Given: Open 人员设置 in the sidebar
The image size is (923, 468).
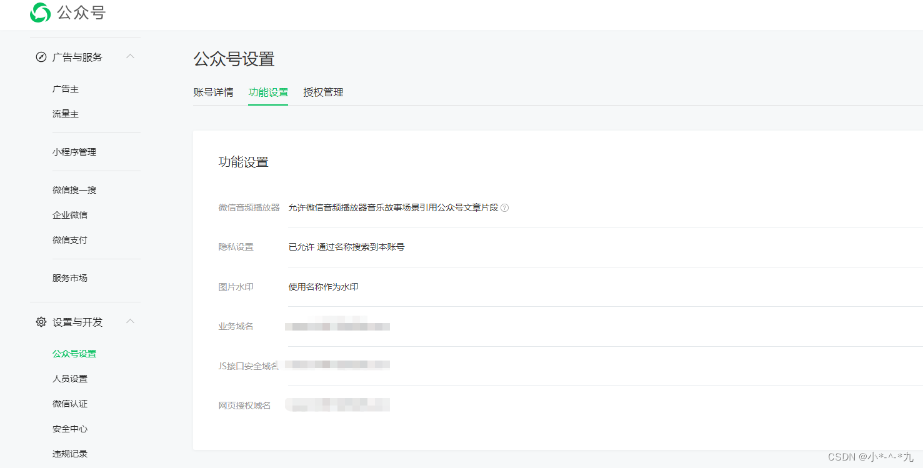Looking at the screenshot, I should coord(70,379).
